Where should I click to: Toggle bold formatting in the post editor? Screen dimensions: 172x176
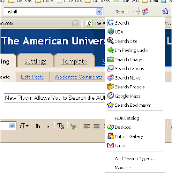(x=38, y=126)
